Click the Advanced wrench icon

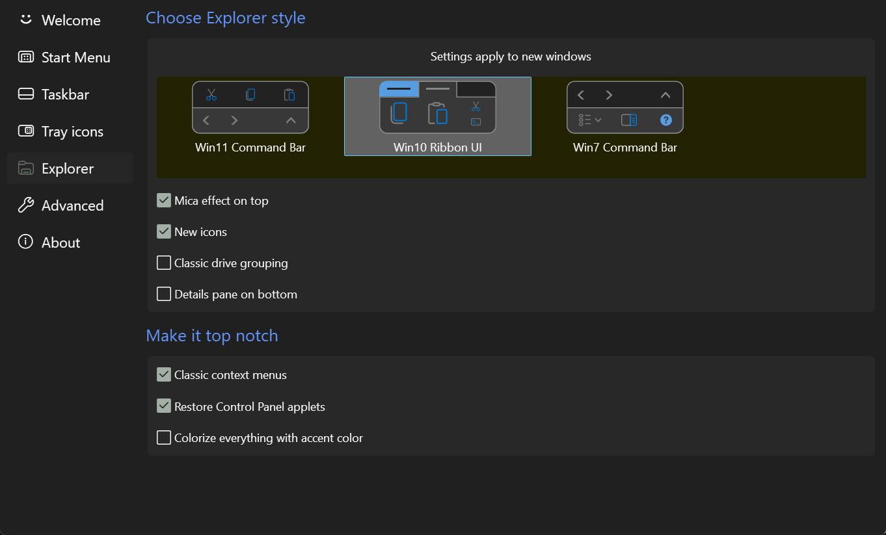tap(25, 205)
